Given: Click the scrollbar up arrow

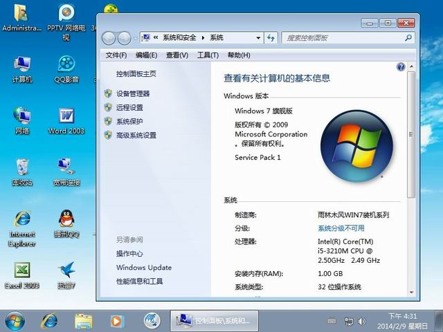Looking at the screenshot, I should tap(411, 67).
